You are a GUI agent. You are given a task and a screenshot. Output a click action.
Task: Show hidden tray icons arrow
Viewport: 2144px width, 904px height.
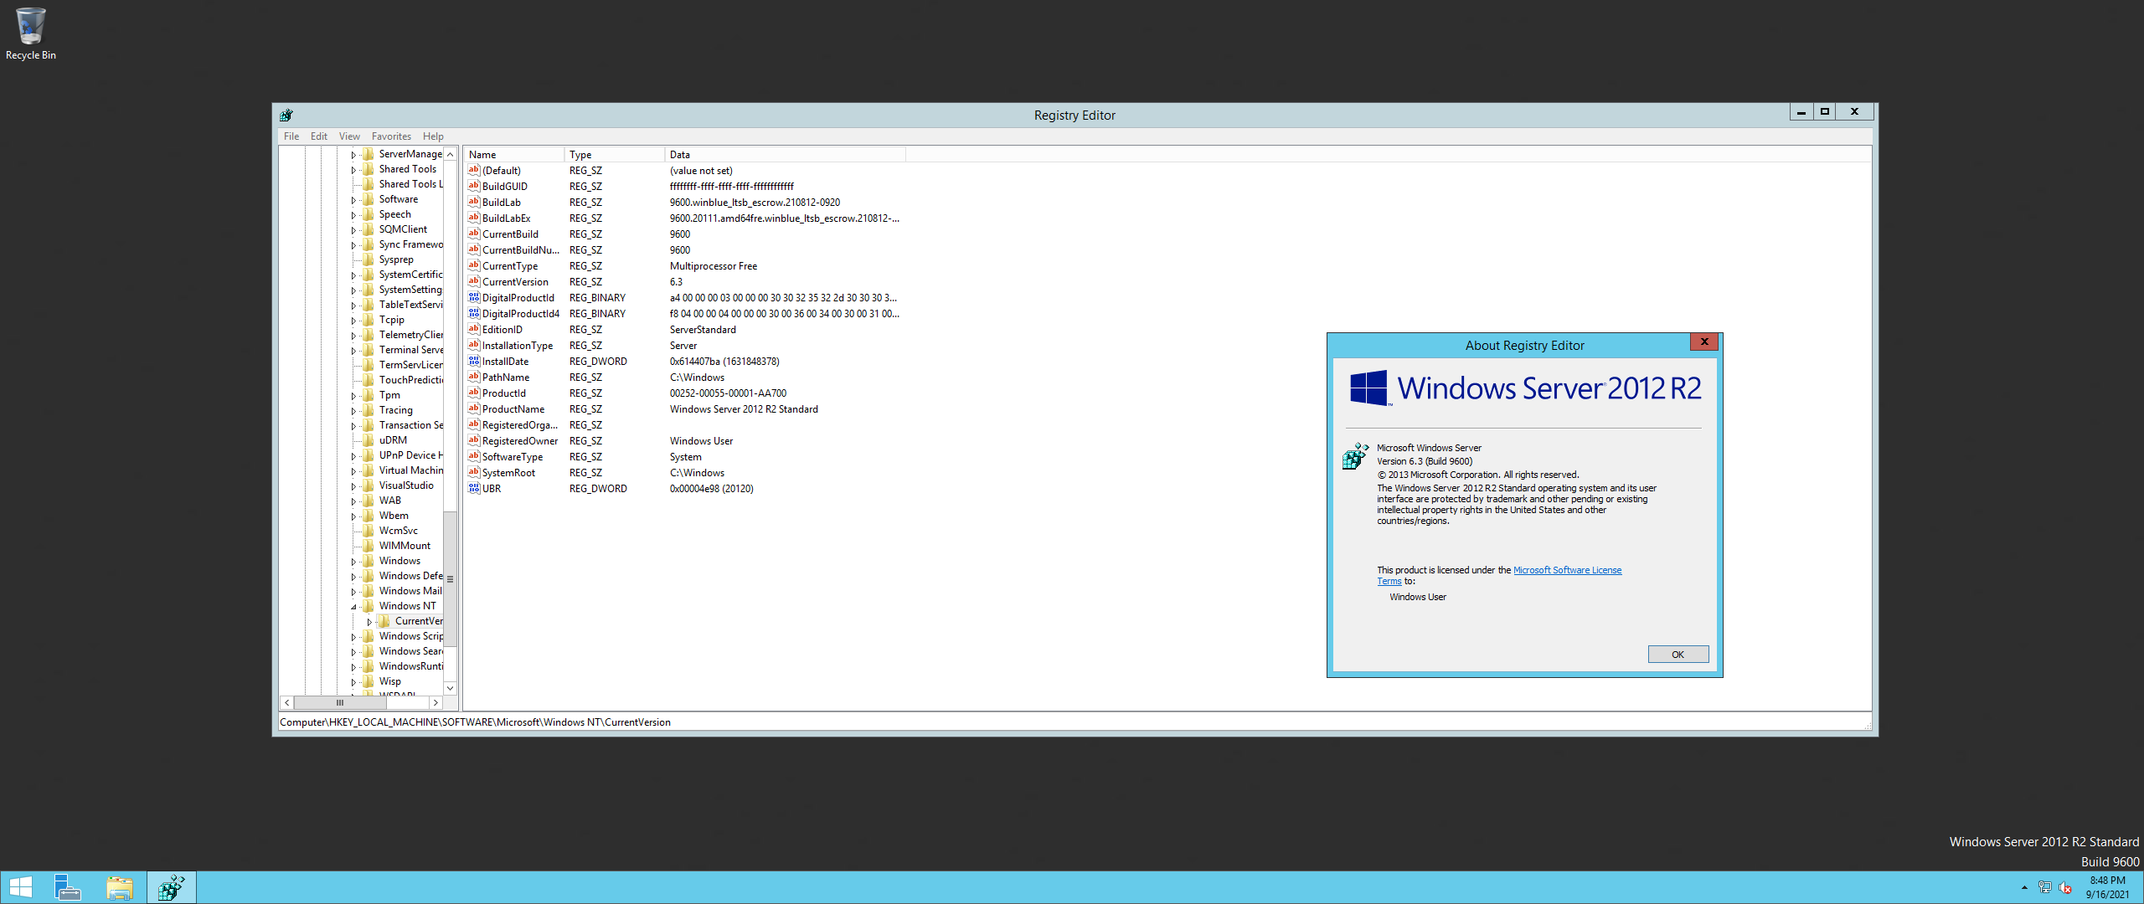pyautogui.click(x=2024, y=887)
